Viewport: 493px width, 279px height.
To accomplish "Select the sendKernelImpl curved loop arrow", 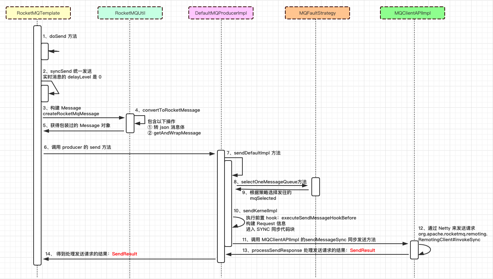I will tap(239, 221).
